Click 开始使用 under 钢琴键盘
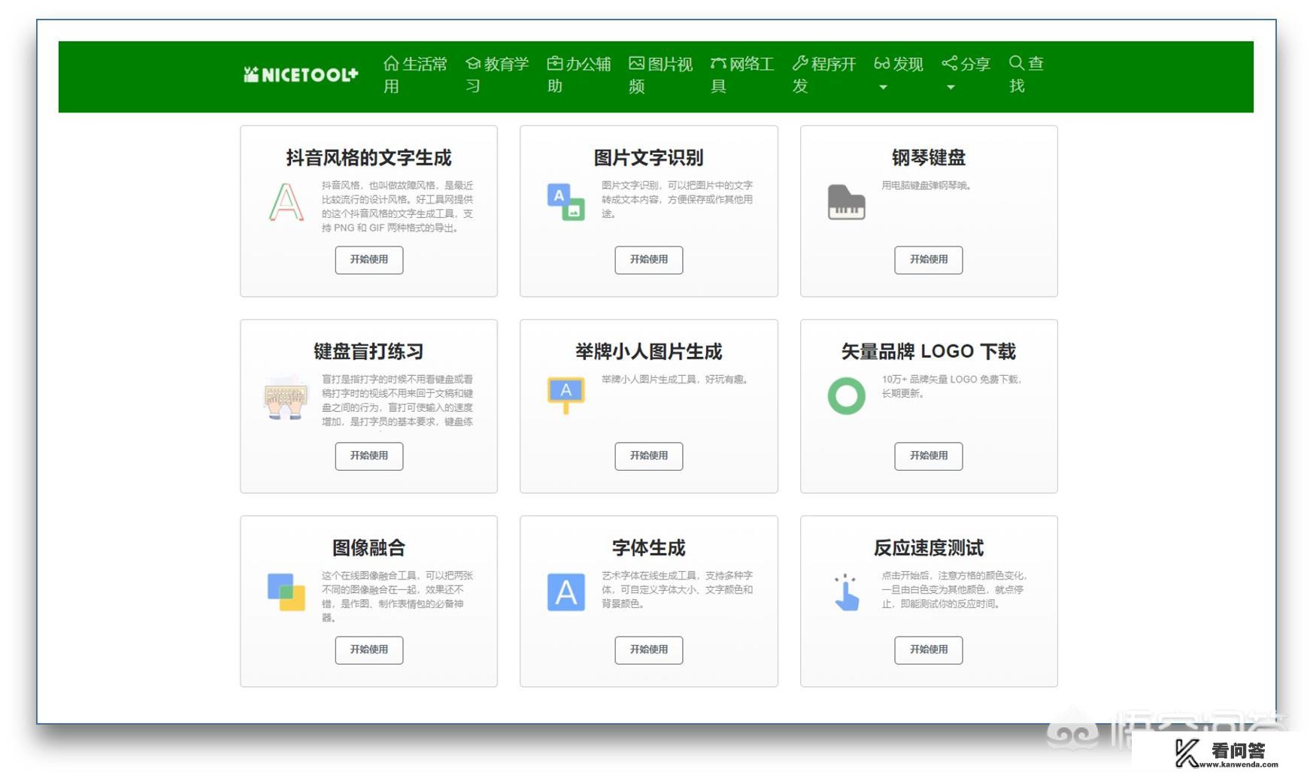Viewport: 1313px width, 778px height. click(x=929, y=260)
